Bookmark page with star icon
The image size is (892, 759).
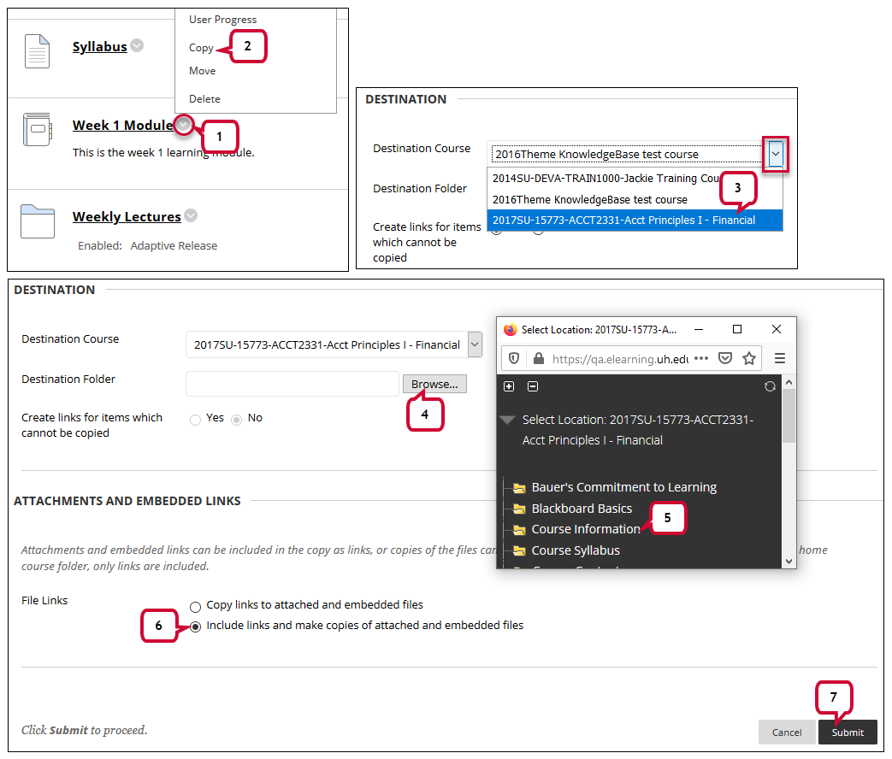click(x=749, y=358)
